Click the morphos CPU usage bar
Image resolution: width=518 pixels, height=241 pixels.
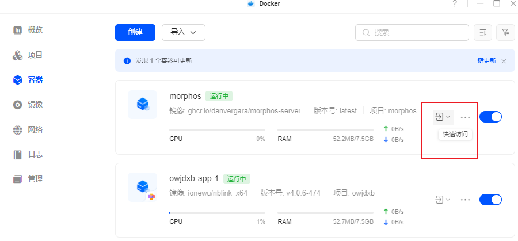(218, 130)
